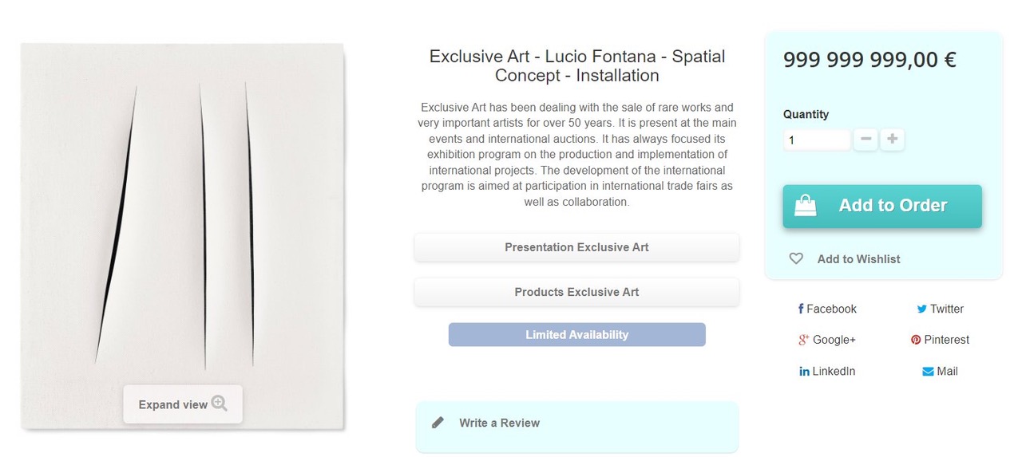1022x457 pixels.
Task: Share on Facebook
Action: (x=827, y=309)
